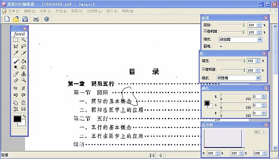Open the 文档 menu

(61, 11)
